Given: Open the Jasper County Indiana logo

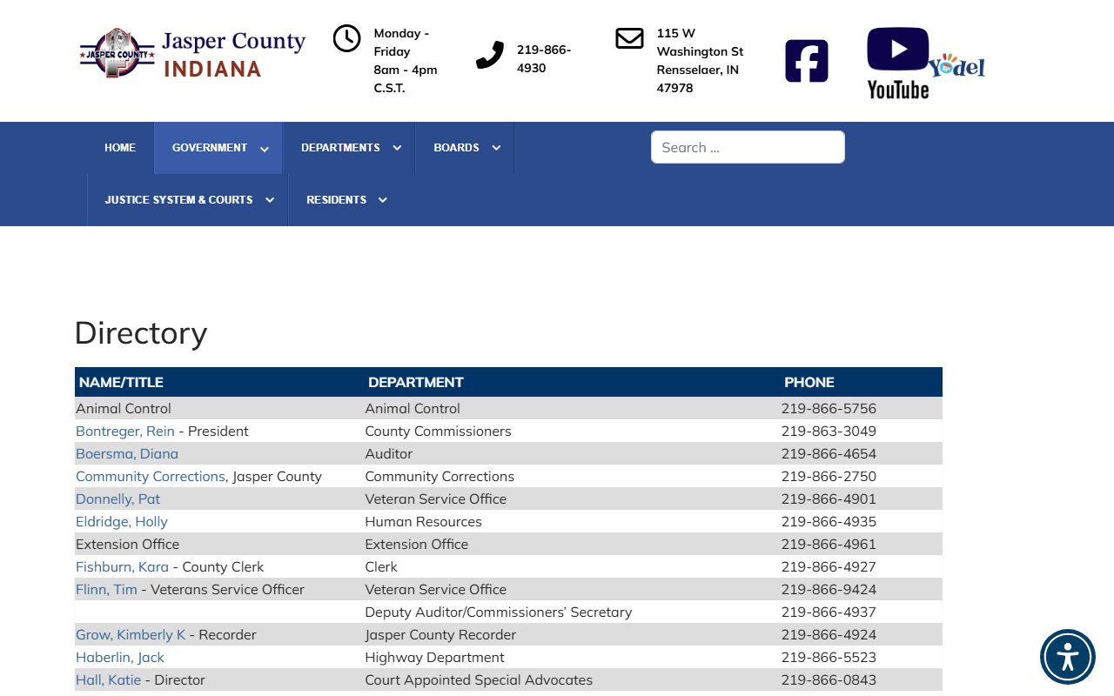Looking at the screenshot, I should [x=192, y=54].
